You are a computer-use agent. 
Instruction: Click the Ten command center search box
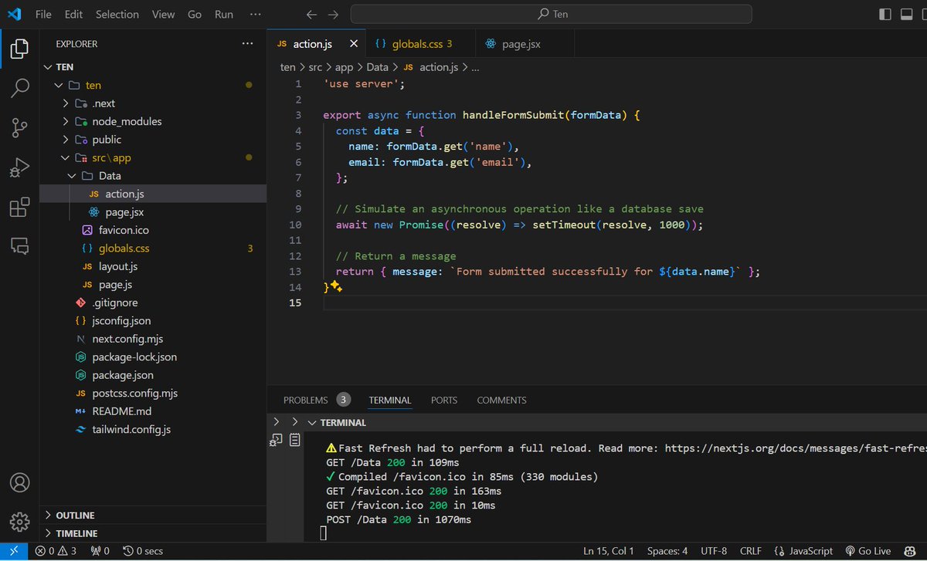point(551,14)
